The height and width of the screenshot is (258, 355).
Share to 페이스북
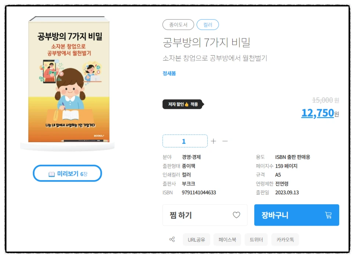point(227,239)
